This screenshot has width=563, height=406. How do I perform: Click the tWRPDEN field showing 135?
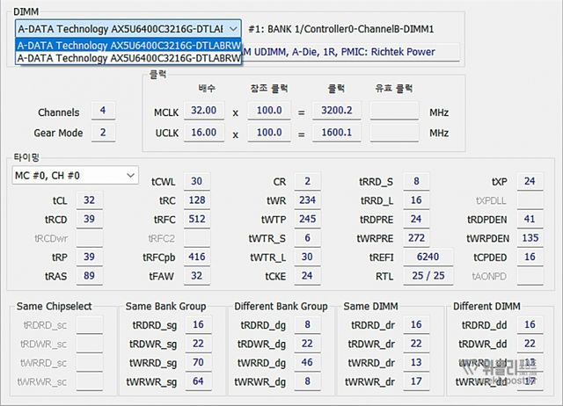(529, 237)
